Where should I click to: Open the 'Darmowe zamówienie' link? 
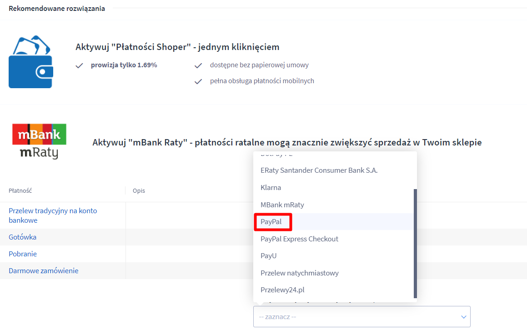point(43,270)
